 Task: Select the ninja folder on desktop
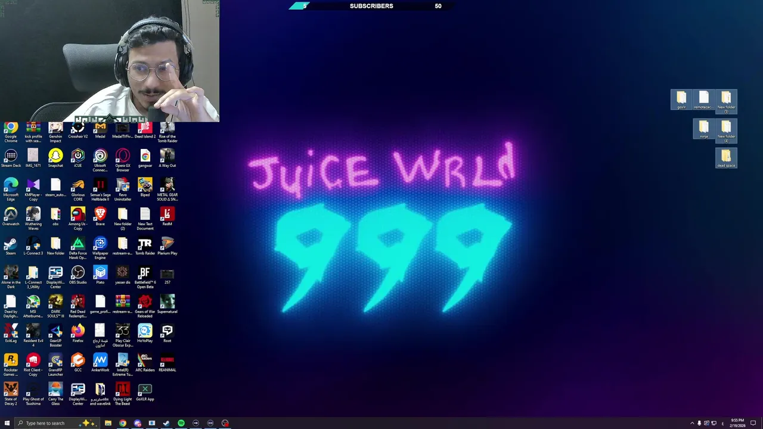704,129
